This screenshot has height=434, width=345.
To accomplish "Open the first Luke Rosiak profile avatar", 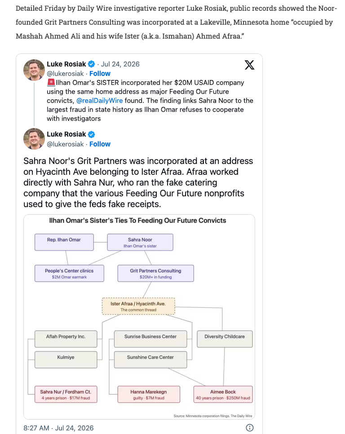I will 34,70.
